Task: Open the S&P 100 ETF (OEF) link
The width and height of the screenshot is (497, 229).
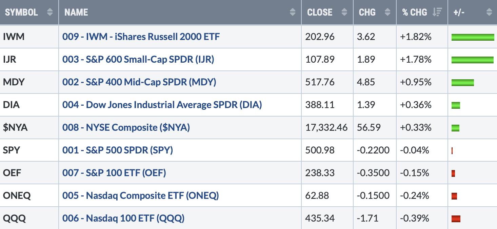Action: point(114,173)
